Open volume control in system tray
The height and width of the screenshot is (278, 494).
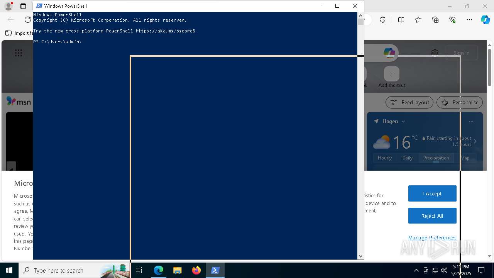444,270
